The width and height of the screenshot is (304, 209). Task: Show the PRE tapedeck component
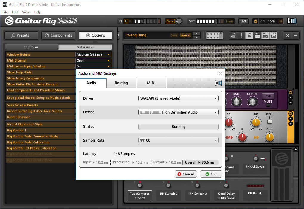(x=233, y=35)
